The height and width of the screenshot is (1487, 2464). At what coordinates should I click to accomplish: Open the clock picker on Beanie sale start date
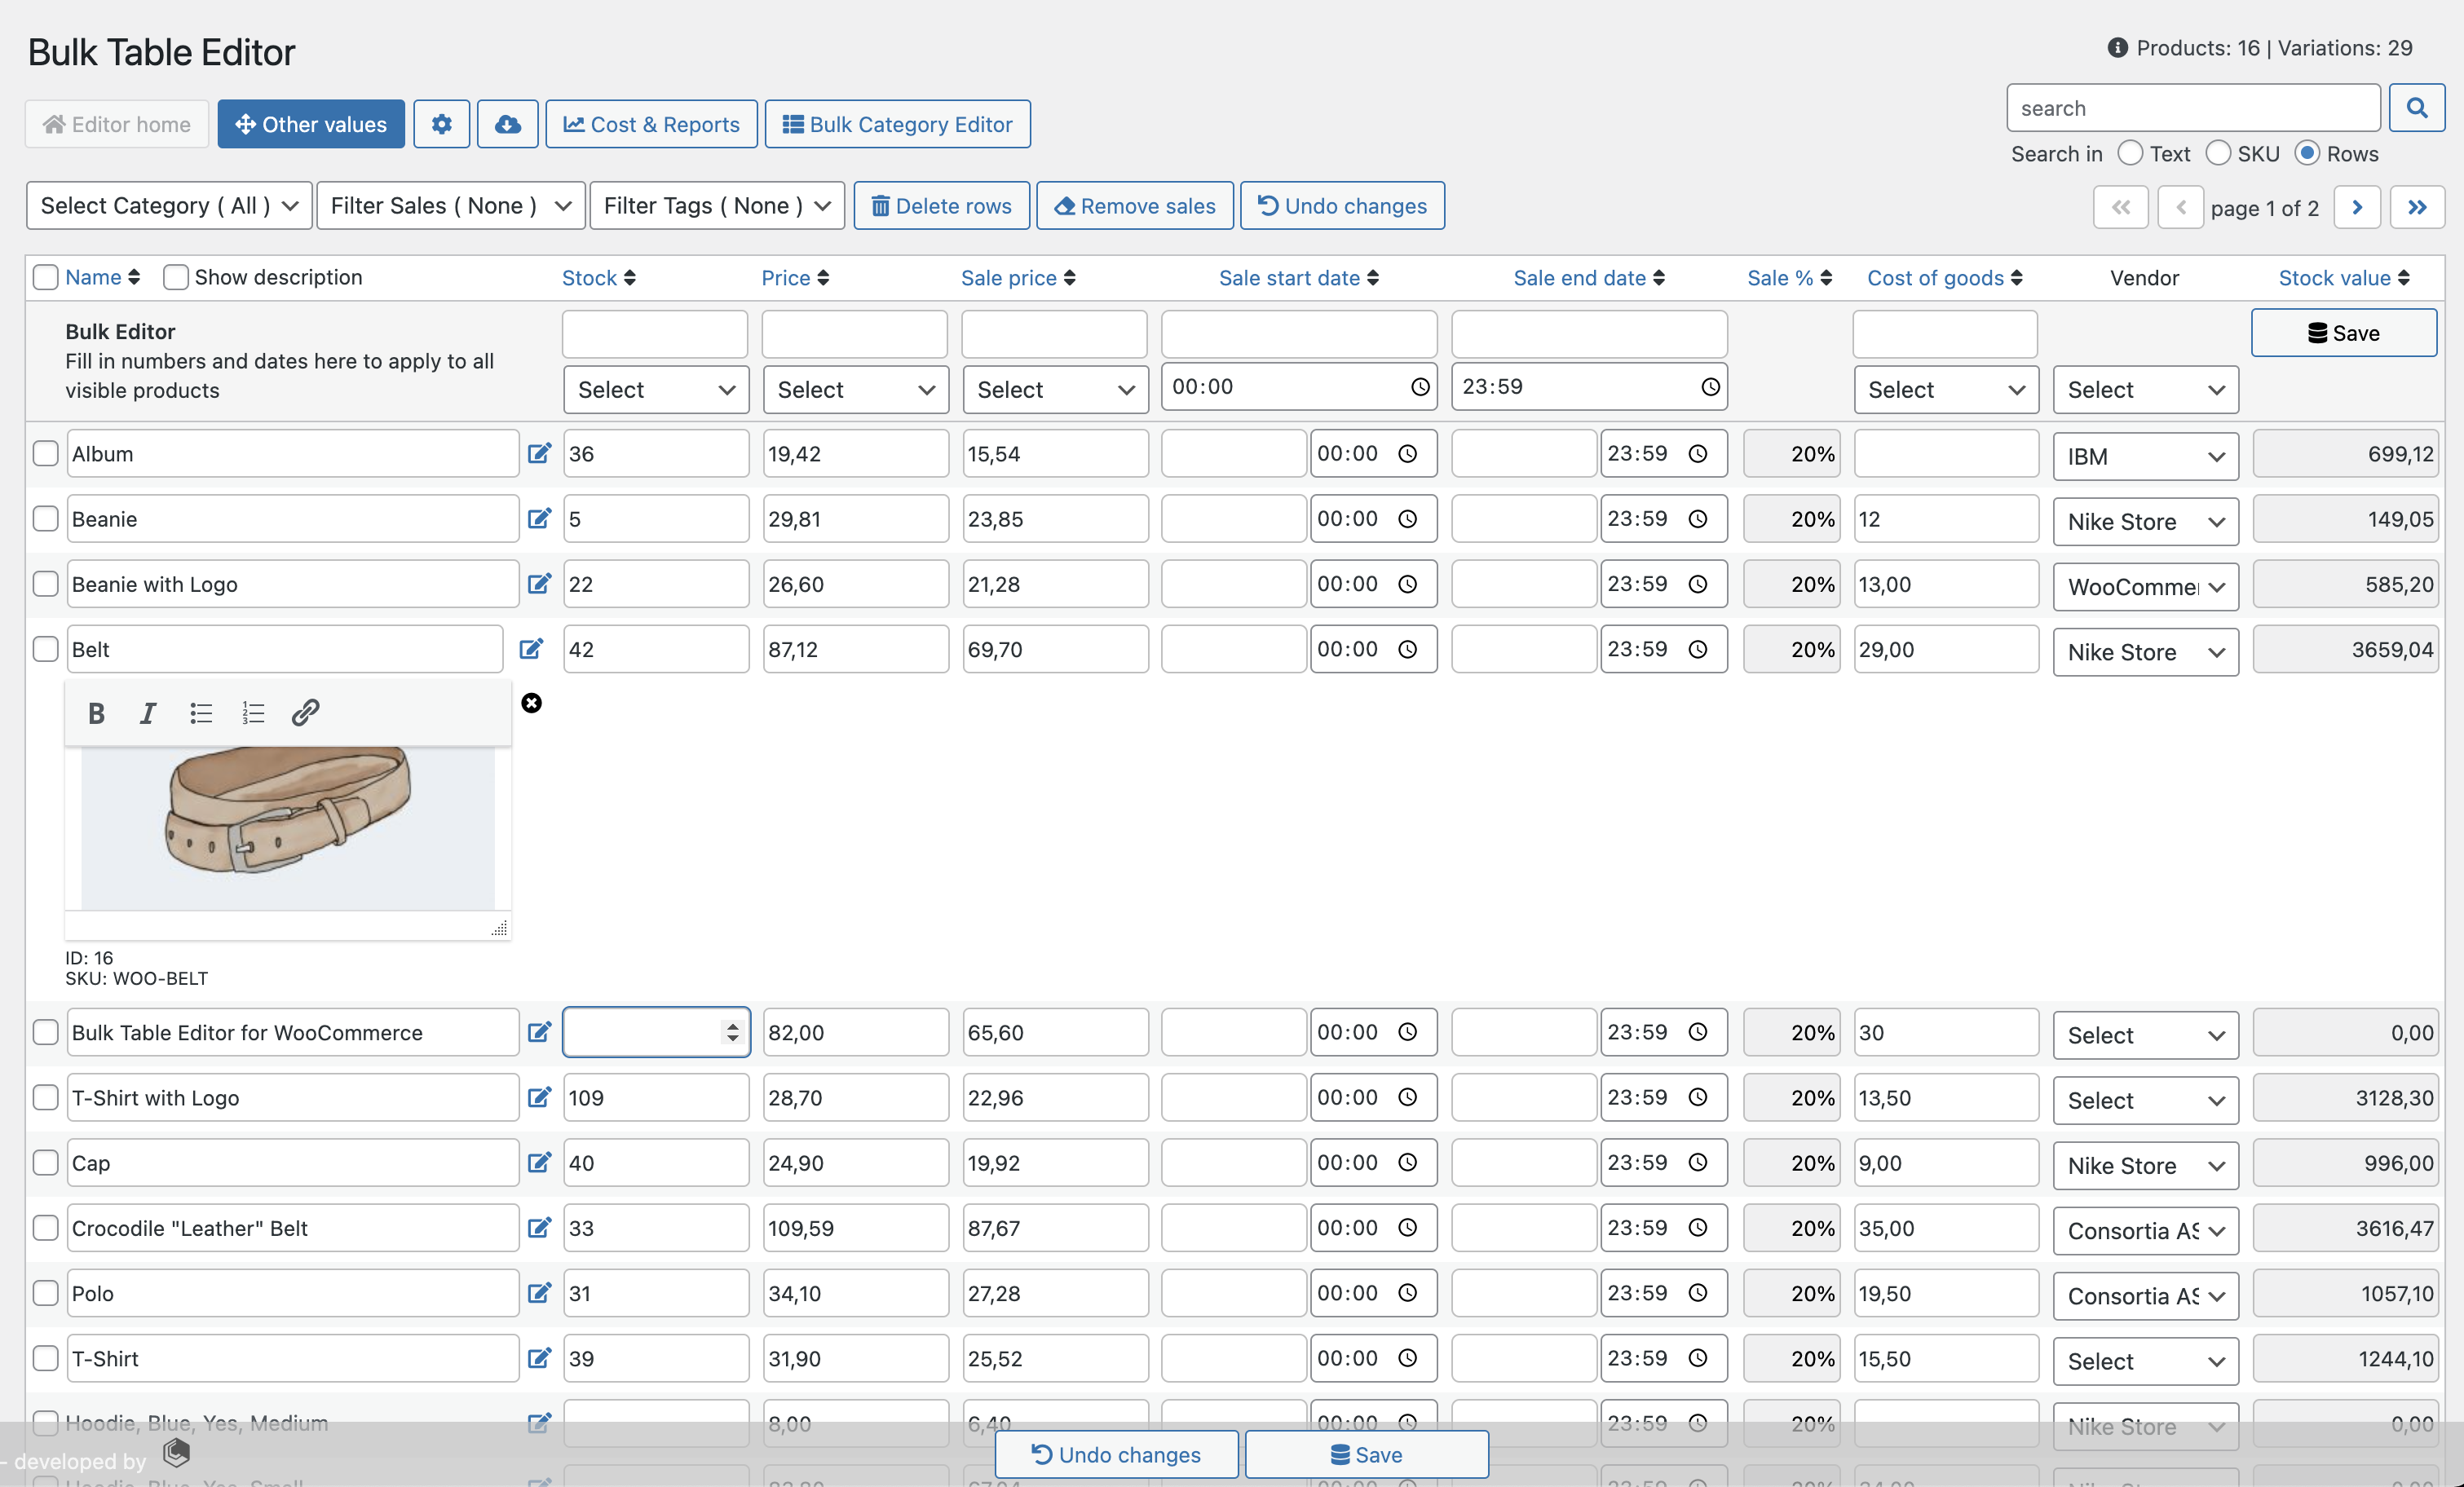pos(1408,518)
